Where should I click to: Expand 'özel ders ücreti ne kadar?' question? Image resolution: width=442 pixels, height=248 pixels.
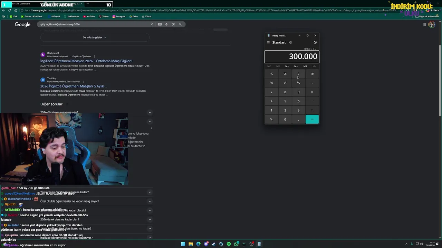point(150,229)
